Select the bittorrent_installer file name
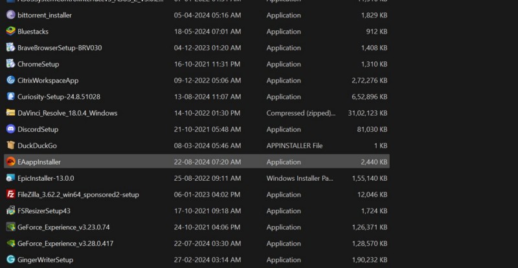518x268 pixels. (x=45, y=15)
